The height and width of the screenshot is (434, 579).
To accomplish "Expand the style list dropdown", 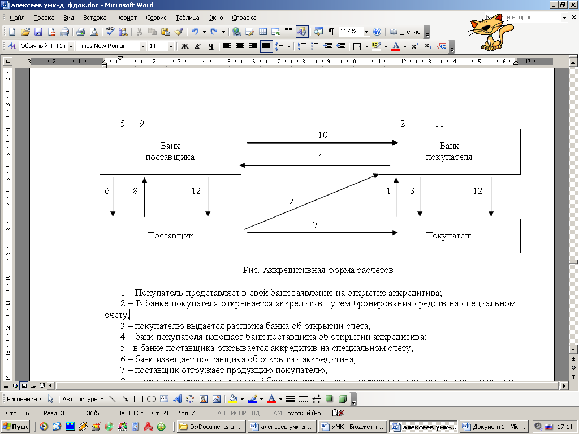I will (x=71, y=46).
